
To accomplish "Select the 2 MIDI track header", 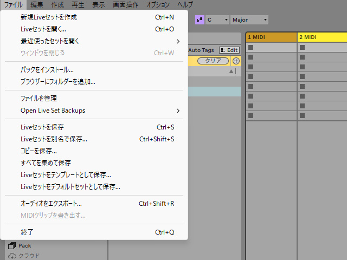I will click(322, 37).
